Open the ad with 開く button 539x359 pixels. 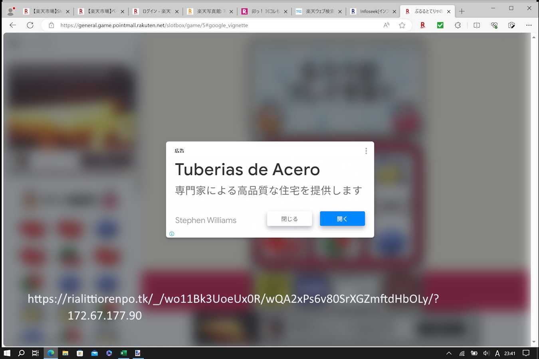pos(342,219)
